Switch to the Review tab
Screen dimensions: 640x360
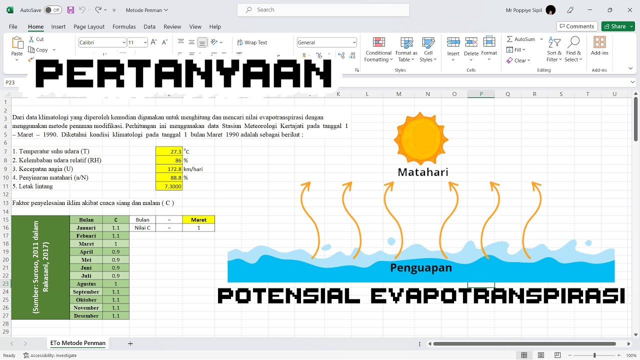[x=172, y=26]
